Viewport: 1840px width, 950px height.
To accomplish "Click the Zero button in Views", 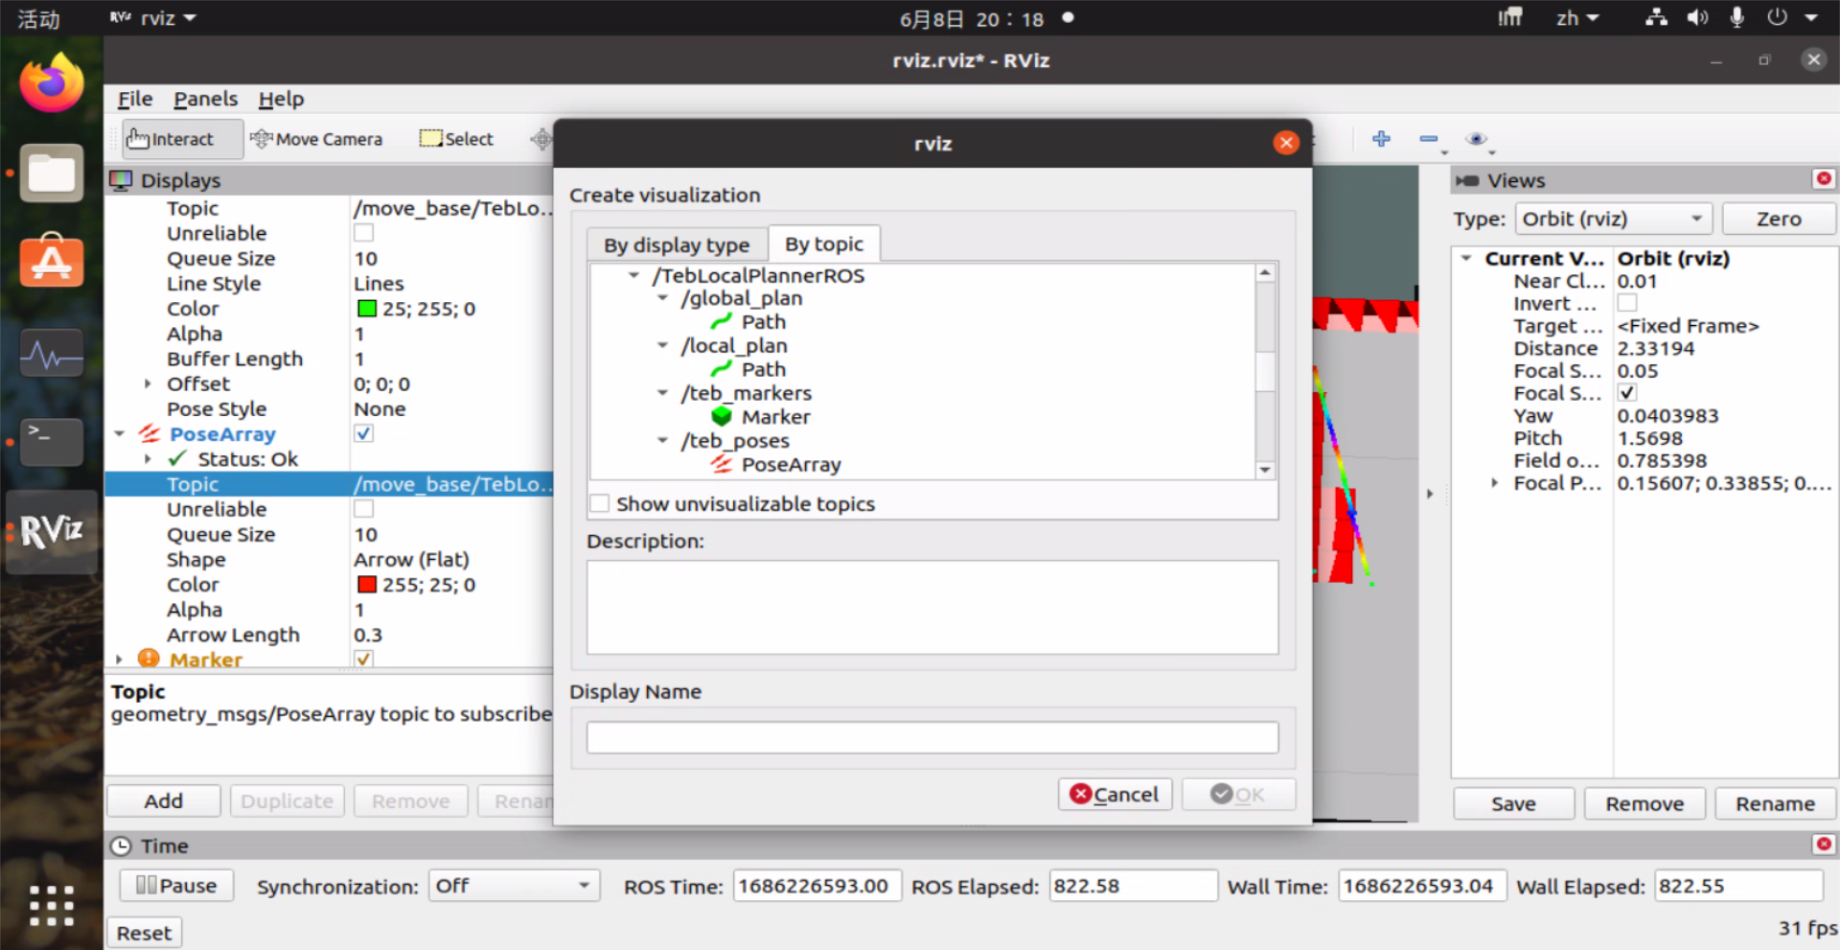I will tap(1779, 219).
